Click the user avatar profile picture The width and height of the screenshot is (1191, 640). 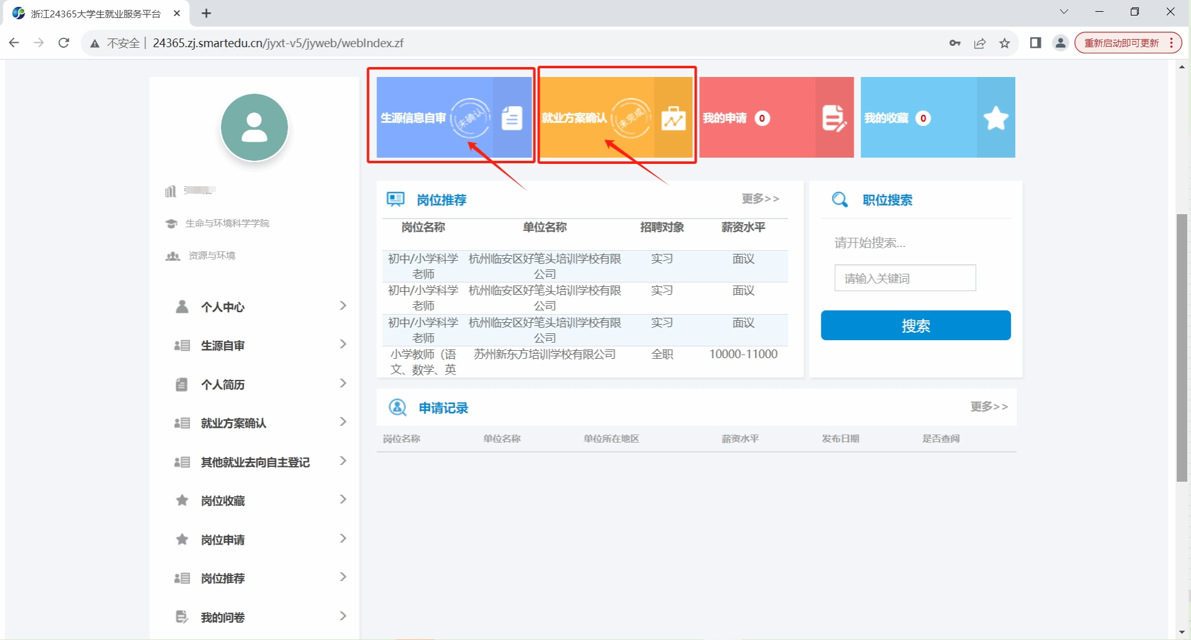click(255, 127)
